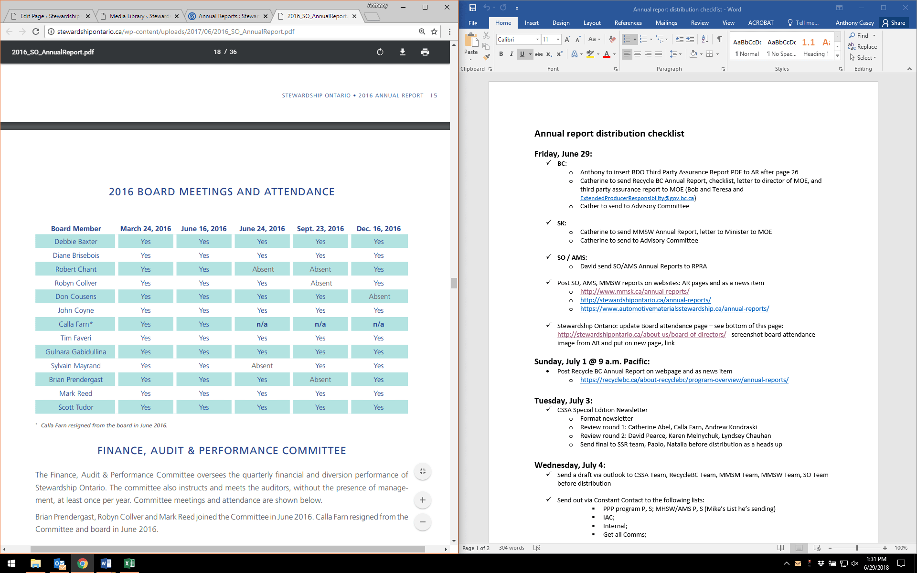Viewport: 917px width, 573px height.
Task: Toggle Bold formatting in Word
Action: [501, 54]
